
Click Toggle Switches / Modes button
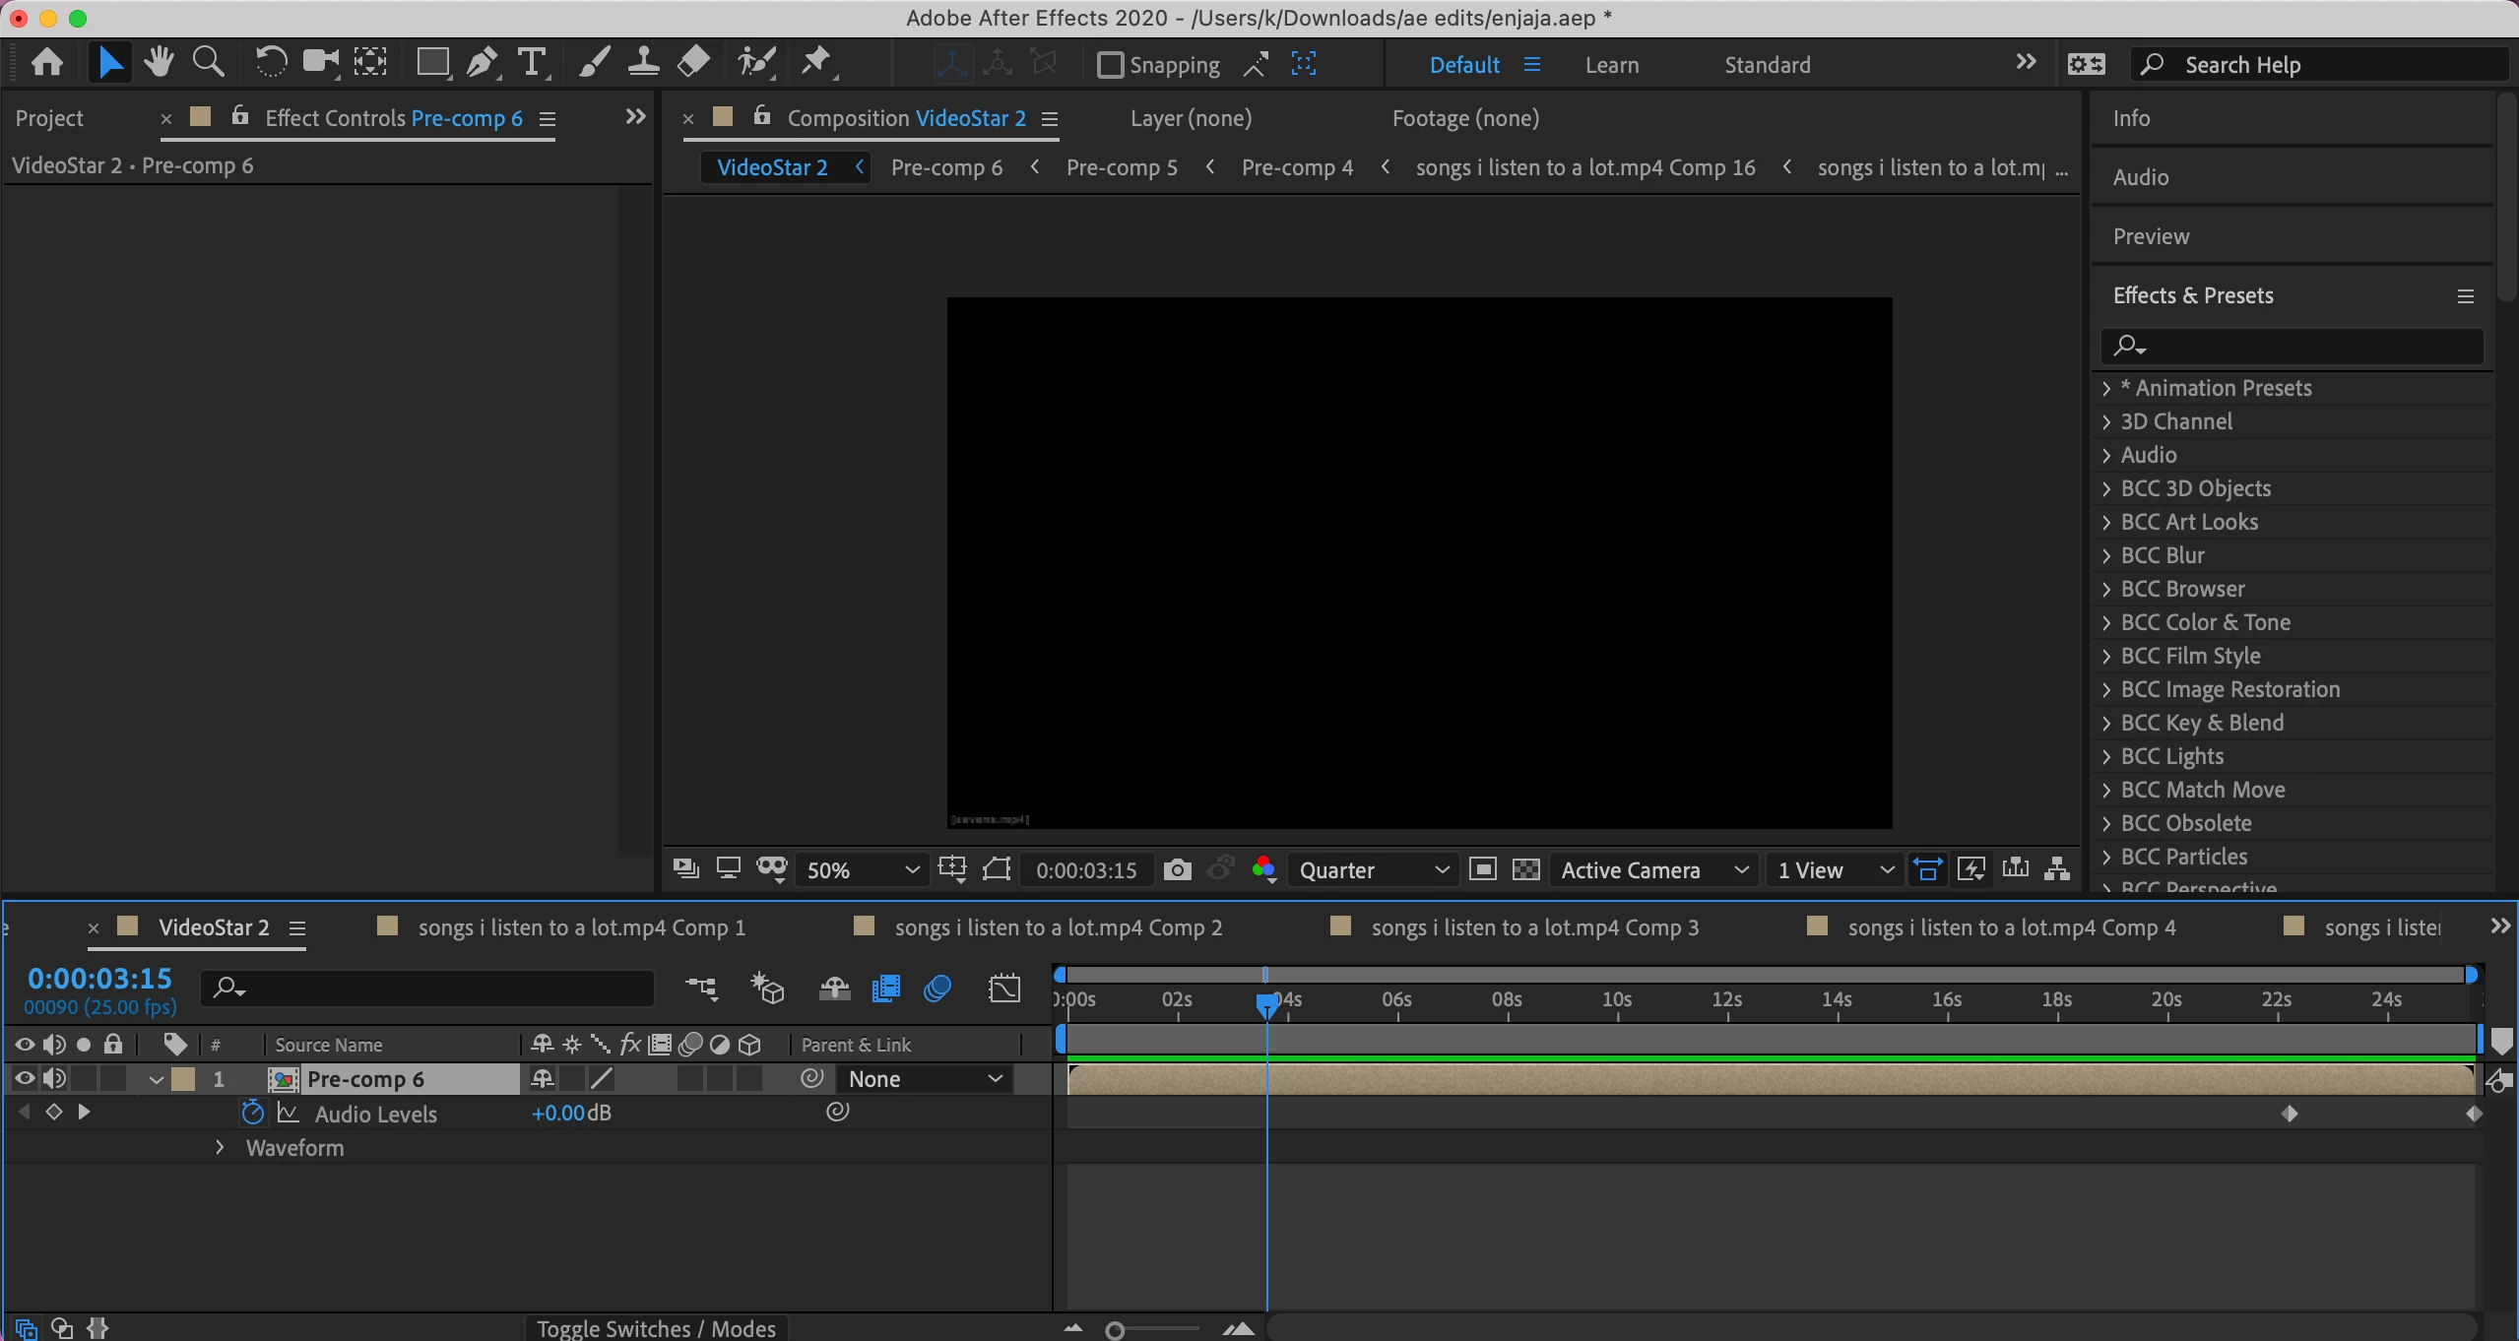656,1328
